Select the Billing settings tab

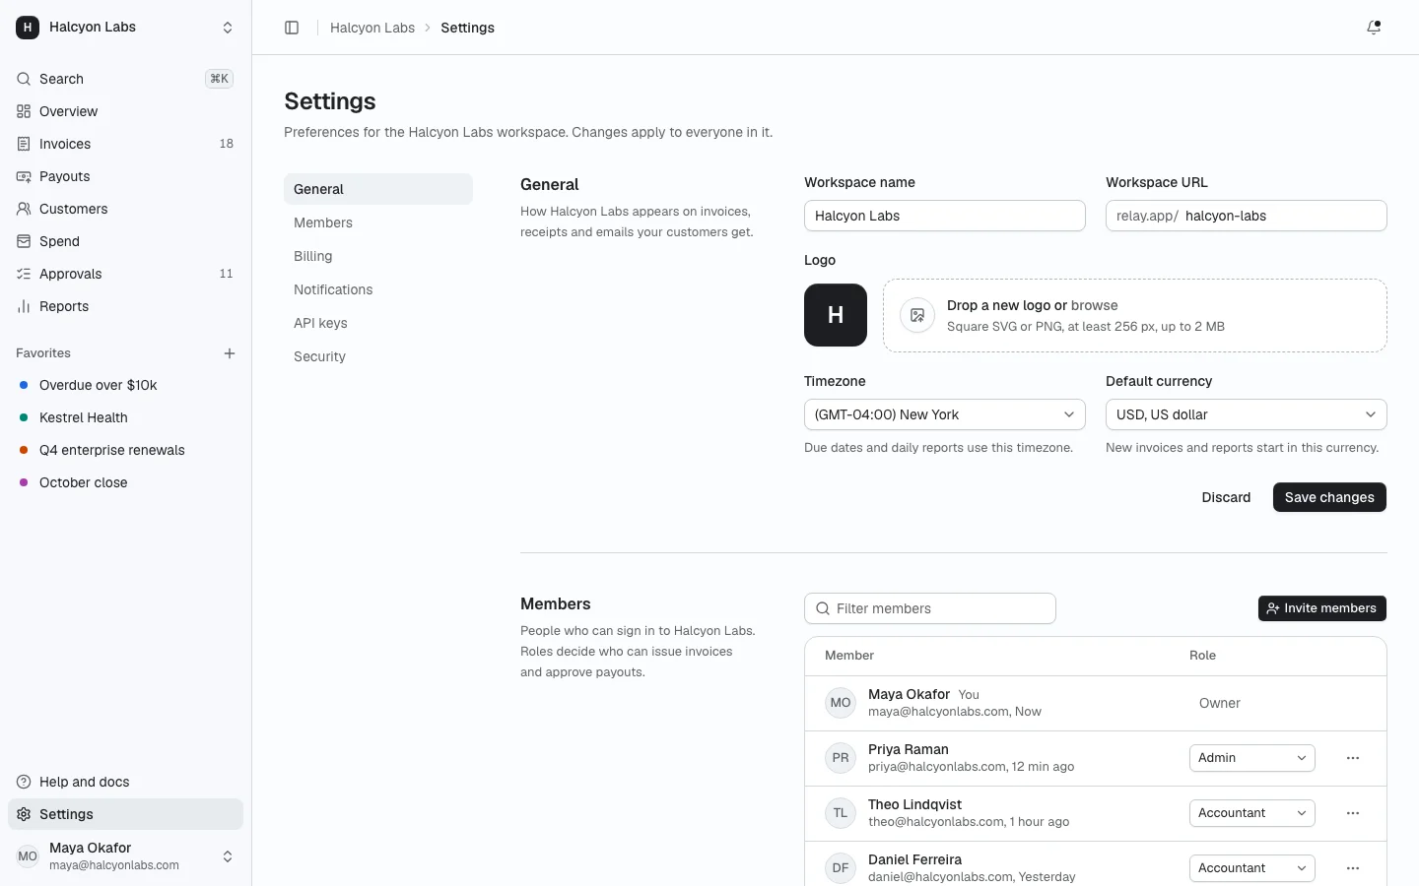coord(378,256)
